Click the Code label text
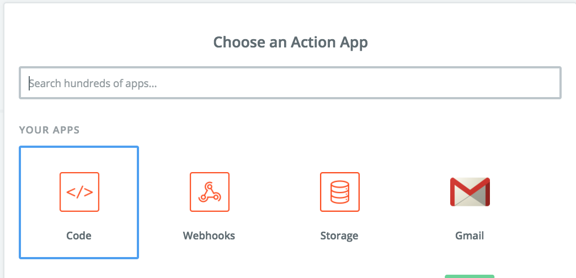This screenshot has width=576, height=278. 79,236
